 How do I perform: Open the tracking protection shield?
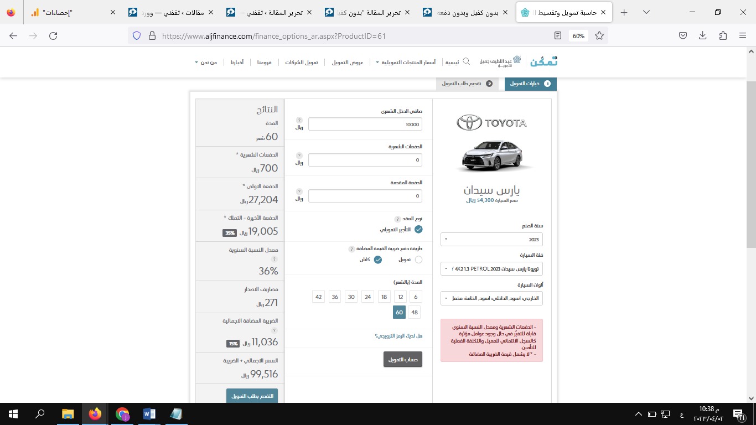(137, 35)
